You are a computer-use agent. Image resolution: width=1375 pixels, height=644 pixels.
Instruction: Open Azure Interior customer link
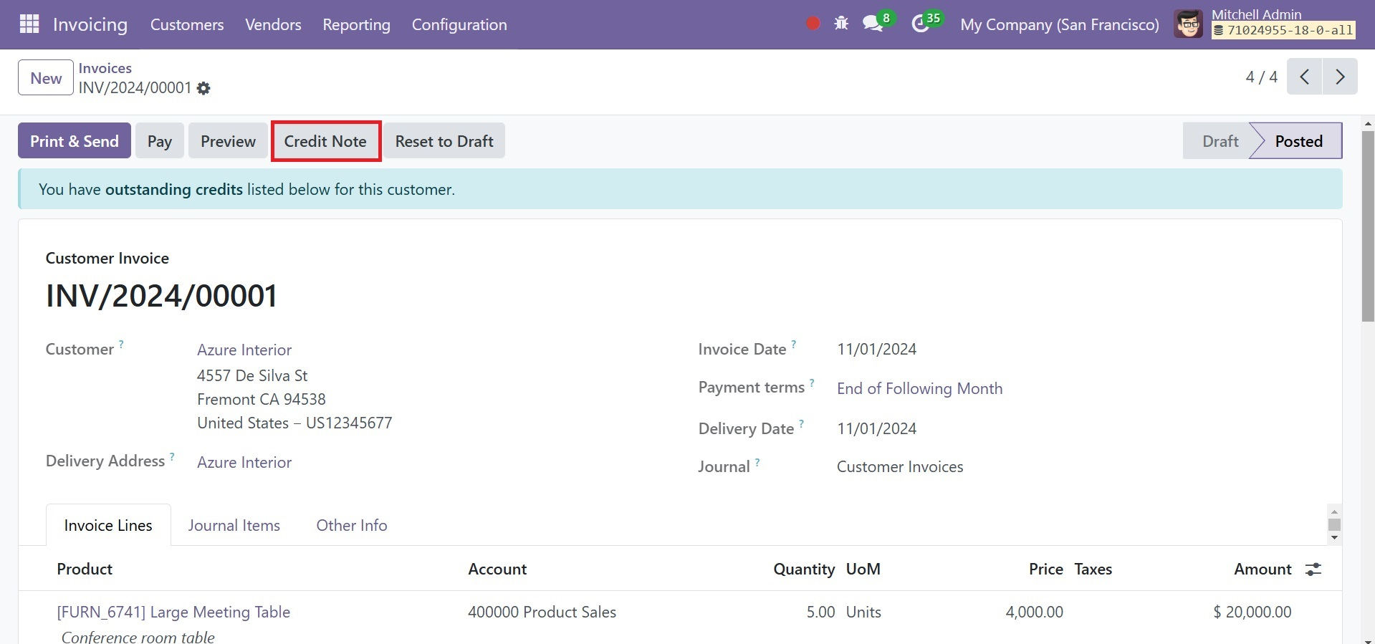[244, 350]
